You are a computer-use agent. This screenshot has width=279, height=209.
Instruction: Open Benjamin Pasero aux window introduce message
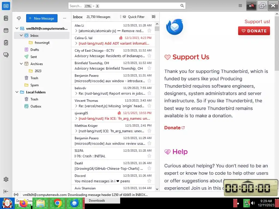(113, 78)
